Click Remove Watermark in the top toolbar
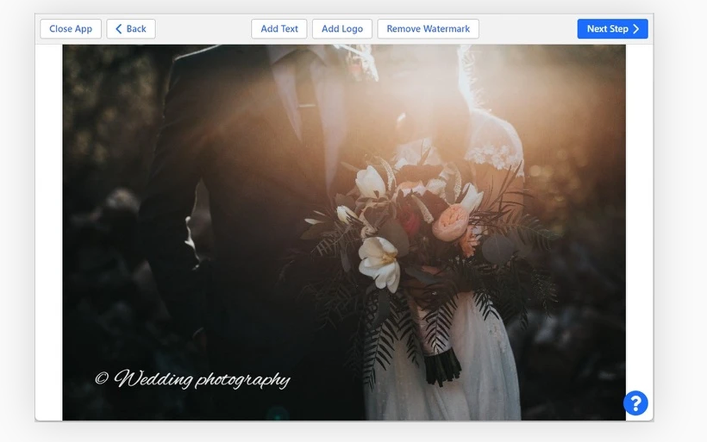 pyautogui.click(x=428, y=28)
